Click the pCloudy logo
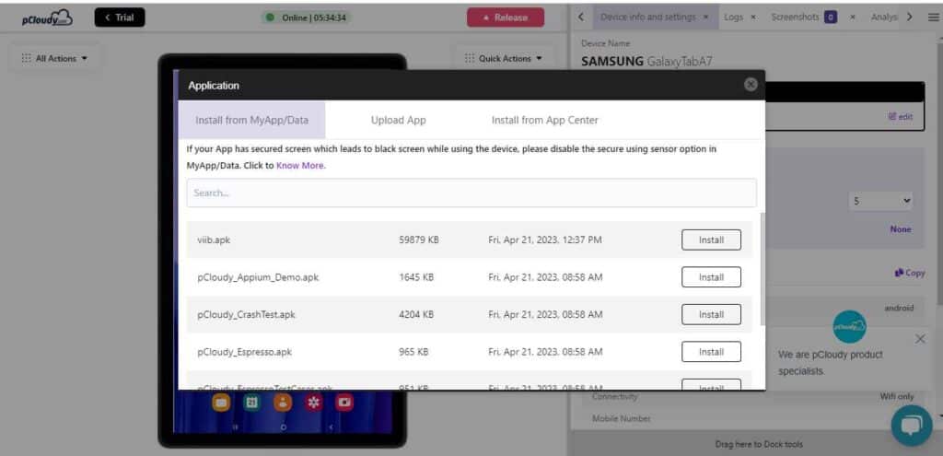Image resolution: width=943 pixels, height=456 pixels. 47,18
